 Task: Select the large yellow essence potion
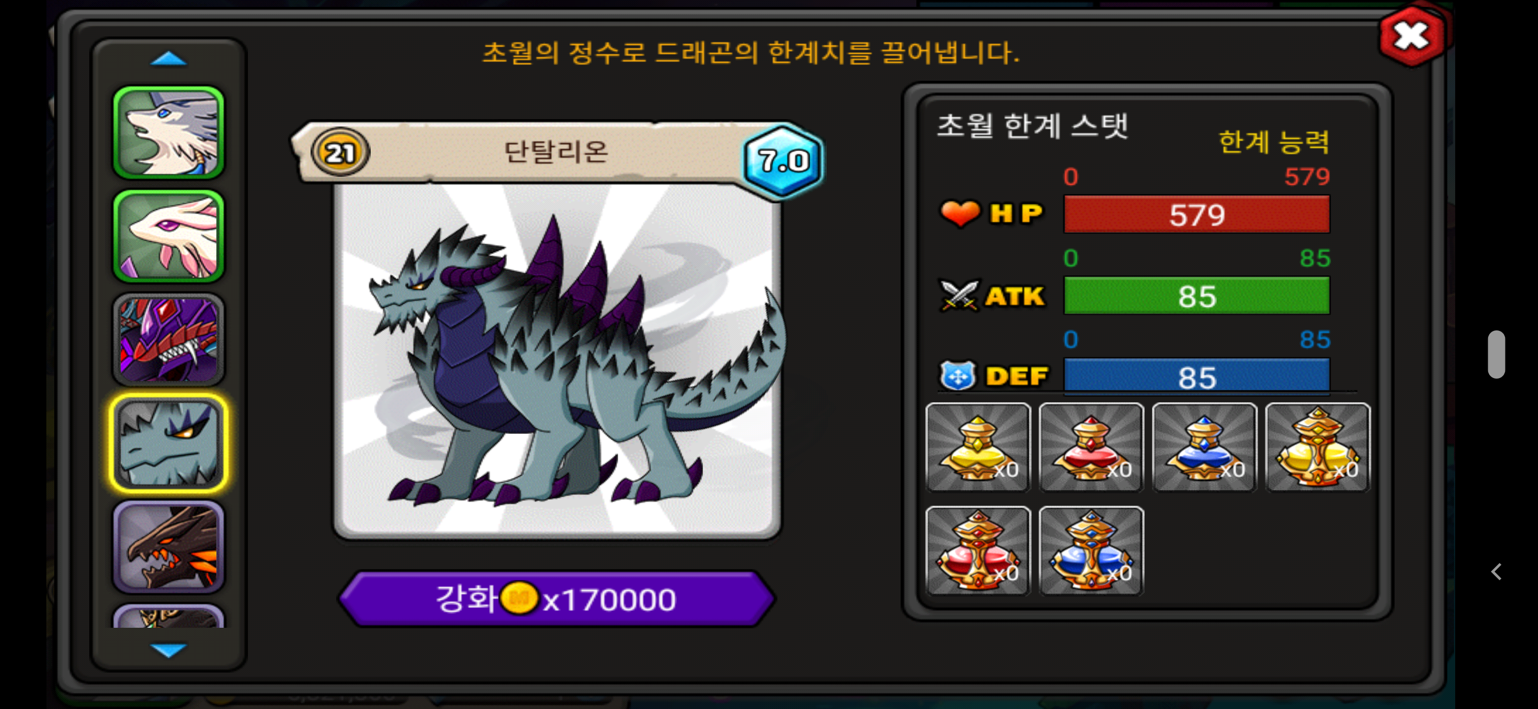(1318, 447)
